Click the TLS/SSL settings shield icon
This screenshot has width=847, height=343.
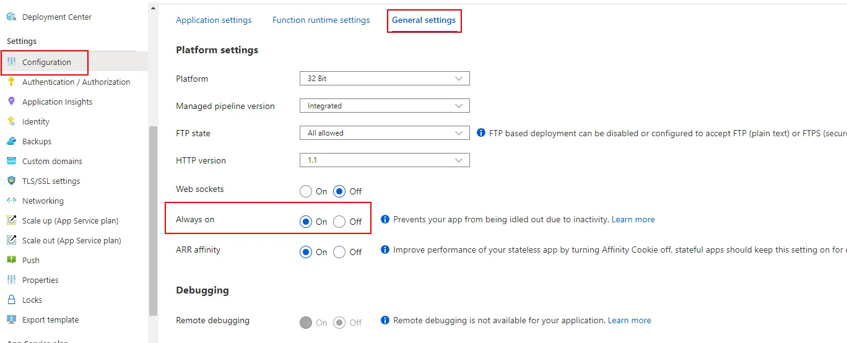[x=11, y=181]
